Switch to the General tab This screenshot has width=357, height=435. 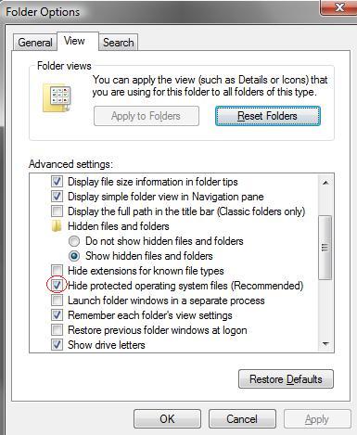click(x=35, y=43)
